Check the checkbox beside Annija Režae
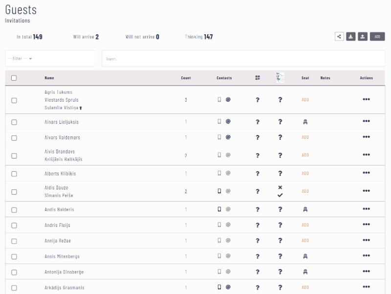391x294 pixels. [x=14, y=240]
